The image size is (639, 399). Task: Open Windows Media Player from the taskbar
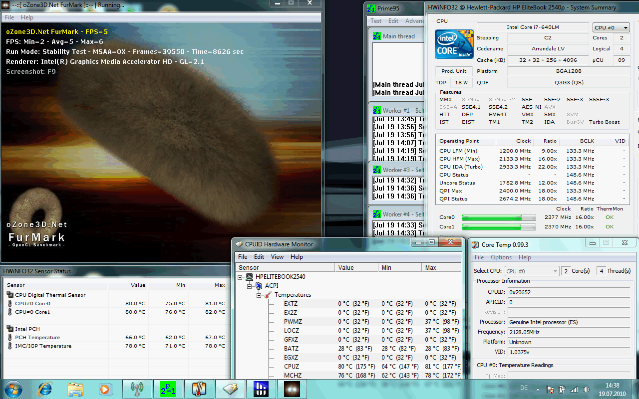(105, 389)
